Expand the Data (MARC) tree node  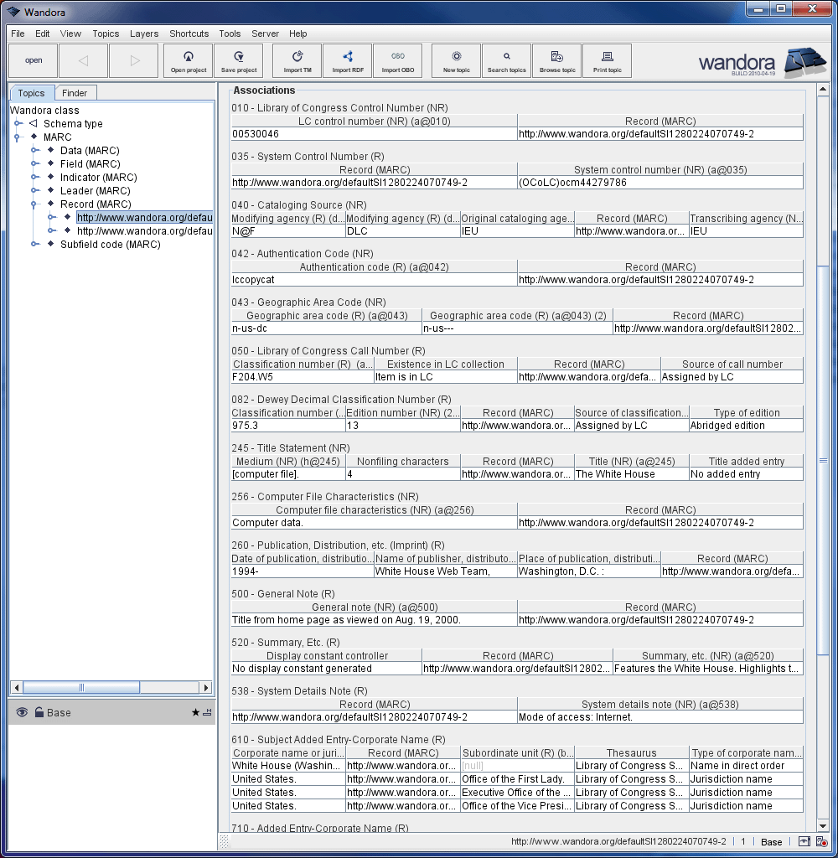[34, 150]
